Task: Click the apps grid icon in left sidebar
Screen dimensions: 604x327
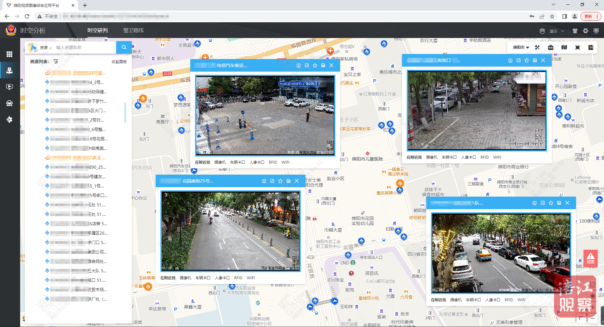Action: point(9,54)
